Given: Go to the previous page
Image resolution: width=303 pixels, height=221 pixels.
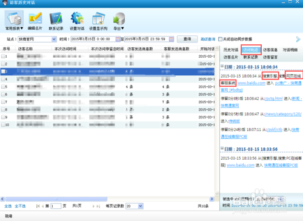Looking at the screenshot, I should point(42,206).
